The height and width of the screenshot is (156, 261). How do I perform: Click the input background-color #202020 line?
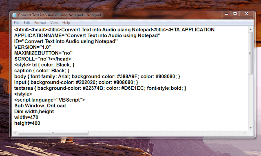(76, 82)
